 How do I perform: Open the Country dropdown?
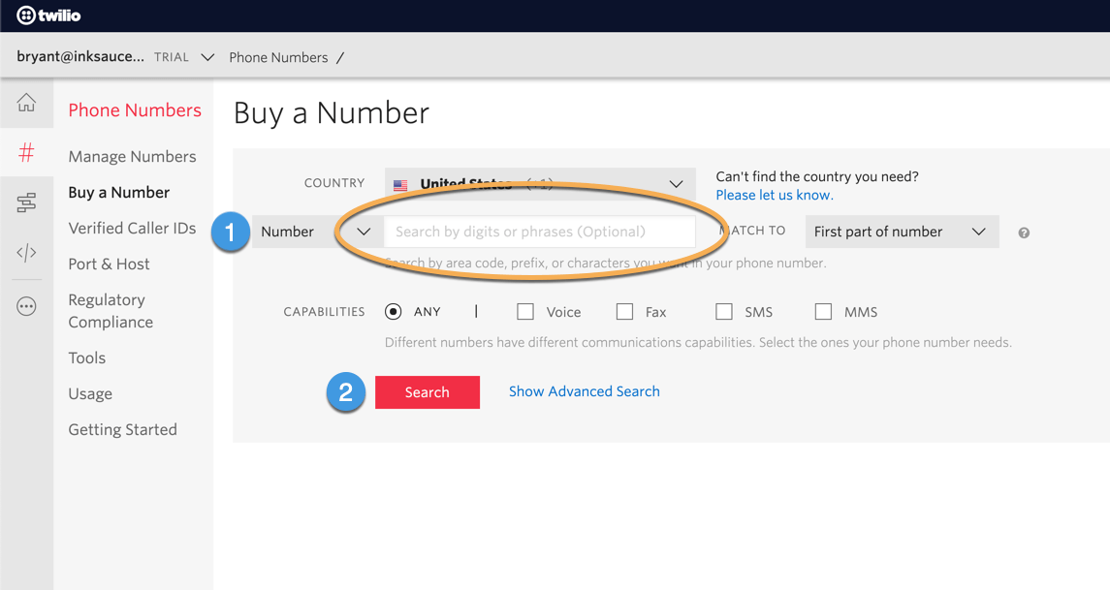540,183
